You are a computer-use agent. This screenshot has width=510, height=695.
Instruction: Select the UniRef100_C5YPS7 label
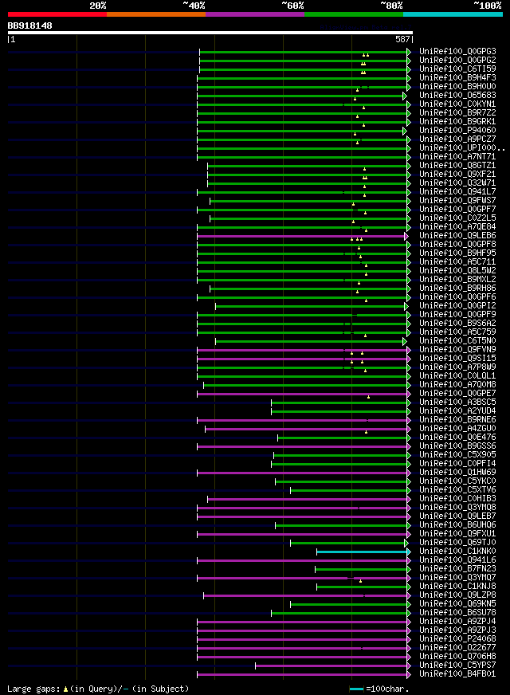click(457, 666)
